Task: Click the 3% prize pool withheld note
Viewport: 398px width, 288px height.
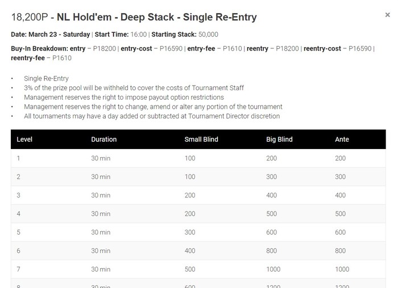Action: [x=134, y=88]
